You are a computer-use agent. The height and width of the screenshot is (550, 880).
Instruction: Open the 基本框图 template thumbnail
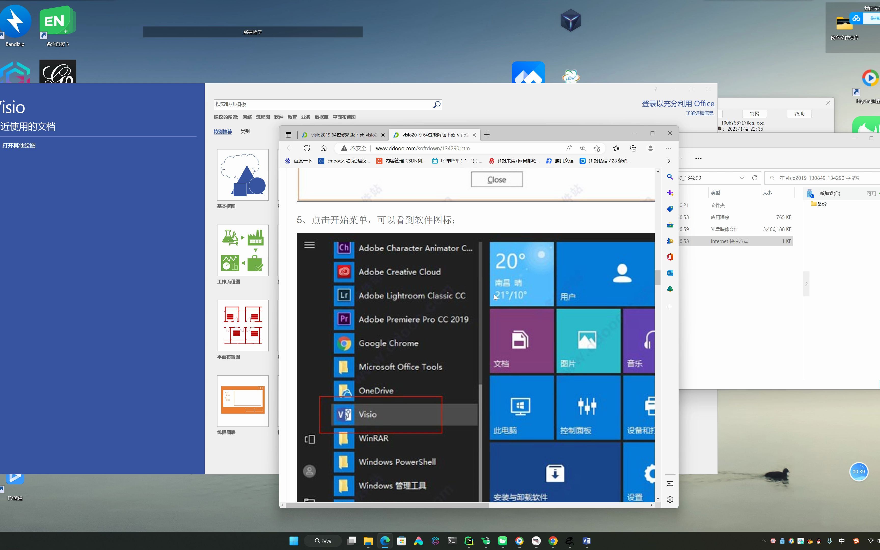(x=243, y=175)
